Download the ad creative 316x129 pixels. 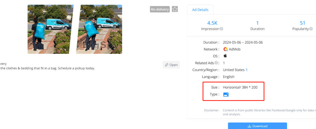click(257, 126)
